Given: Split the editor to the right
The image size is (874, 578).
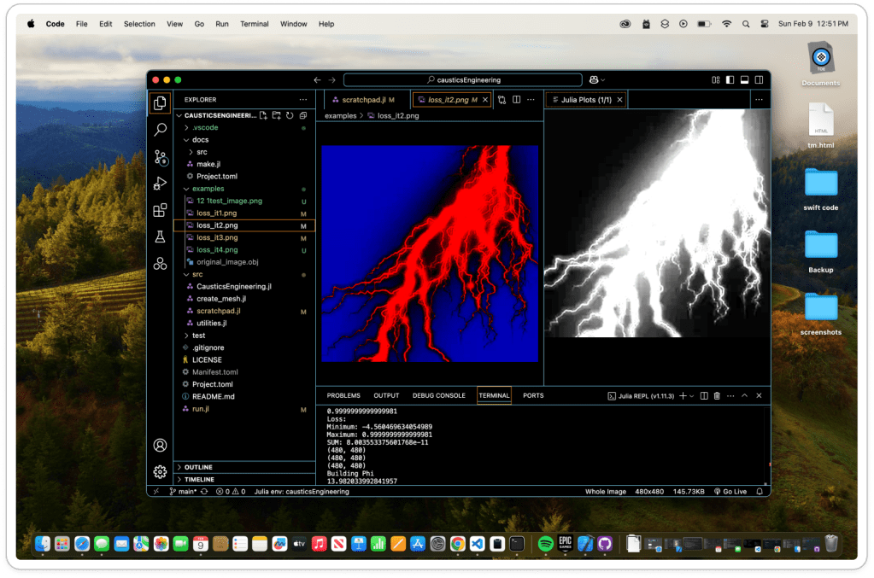Looking at the screenshot, I should 516,100.
